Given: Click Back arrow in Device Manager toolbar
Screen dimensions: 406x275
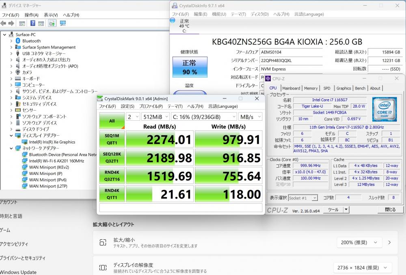Looking at the screenshot, I should (3, 23).
